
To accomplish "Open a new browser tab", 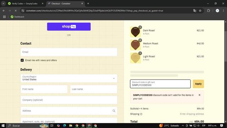I will (88, 4).
